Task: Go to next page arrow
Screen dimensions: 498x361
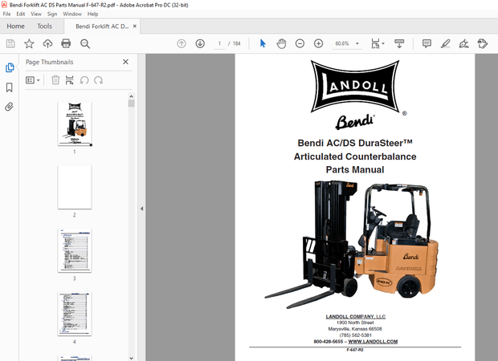Action: pos(200,43)
